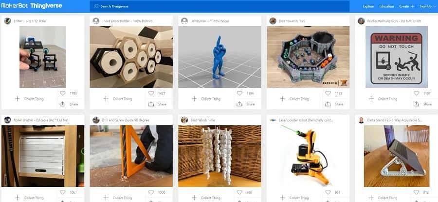
Task: Open the Laser pointer robot image
Action: click(x=308, y=156)
